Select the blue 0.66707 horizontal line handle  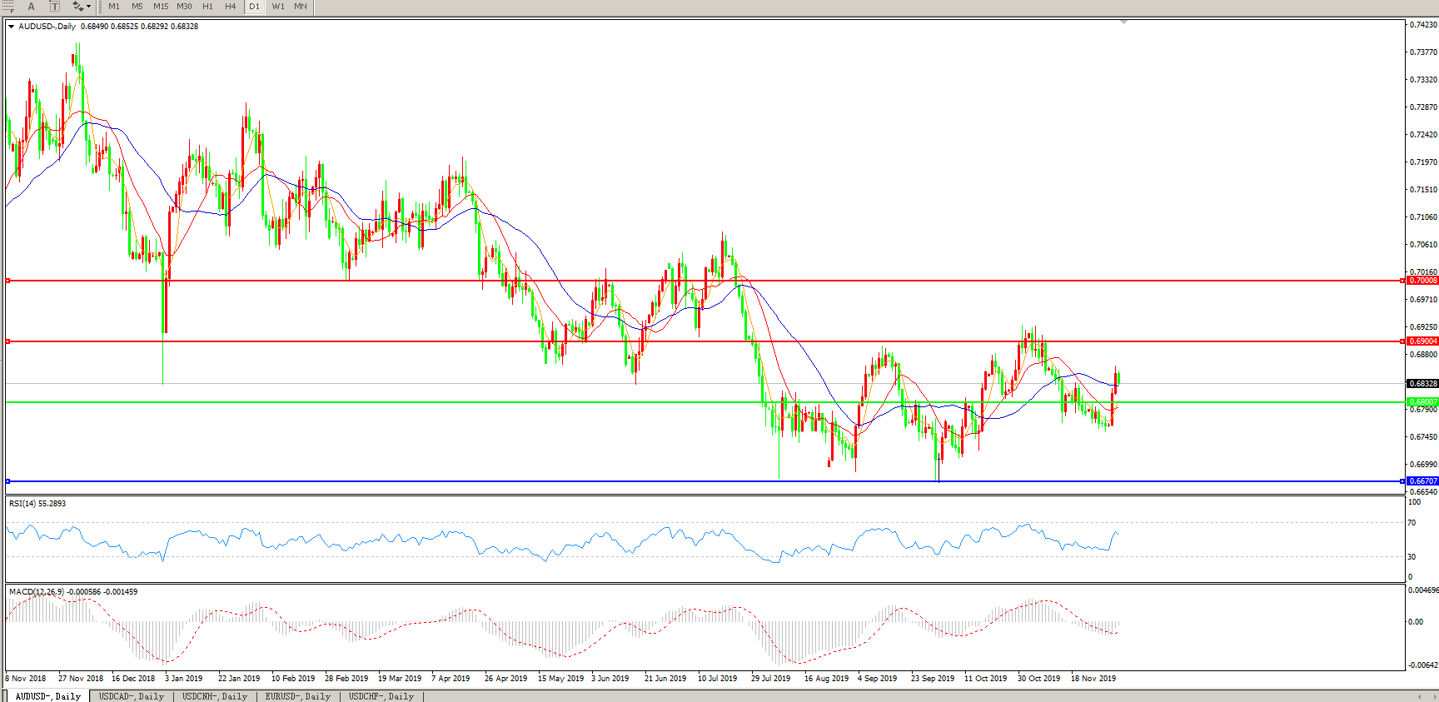point(8,481)
